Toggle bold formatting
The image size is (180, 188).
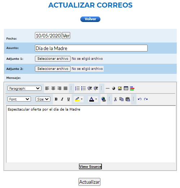click(x=56, y=99)
